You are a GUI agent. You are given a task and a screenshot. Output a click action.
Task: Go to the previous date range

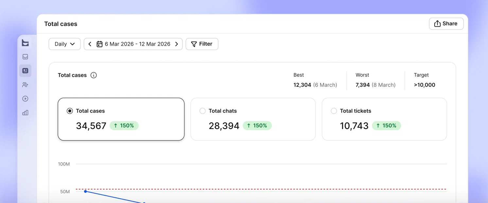90,44
